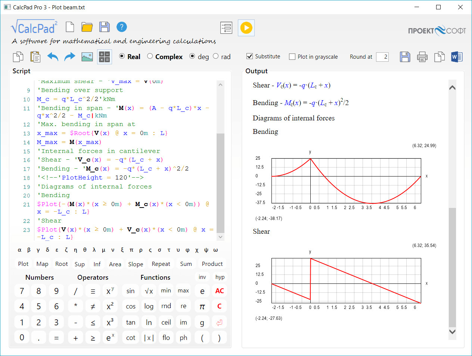Click the red enter/return key
Image resolution: width=472 pixels, height=356 pixels.
219,322
